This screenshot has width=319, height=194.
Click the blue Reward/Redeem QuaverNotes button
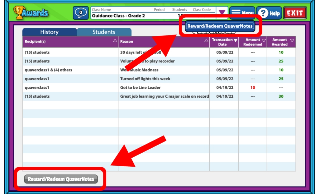(220, 26)
